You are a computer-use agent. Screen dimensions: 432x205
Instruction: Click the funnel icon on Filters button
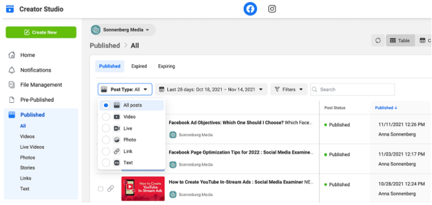[x=277, y=89]
